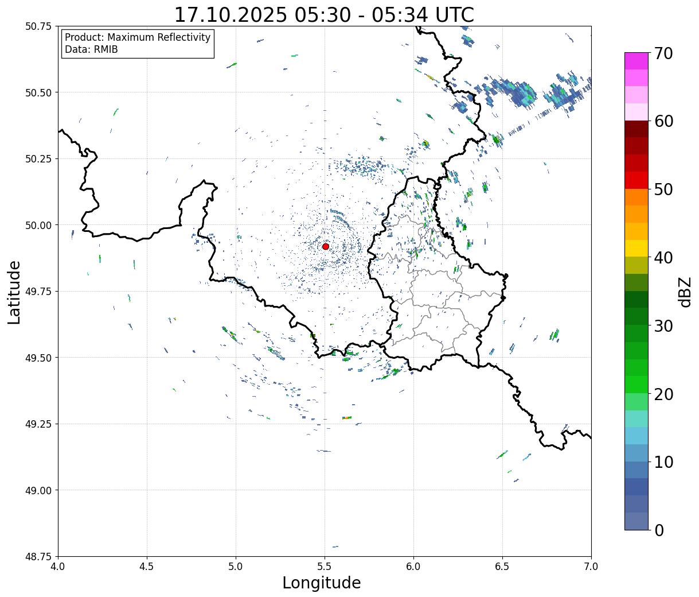This screenshot has width=699, height=597.
Task: Click the 'Product: Maximum Reflectivity' text
Action: [138, 37]
